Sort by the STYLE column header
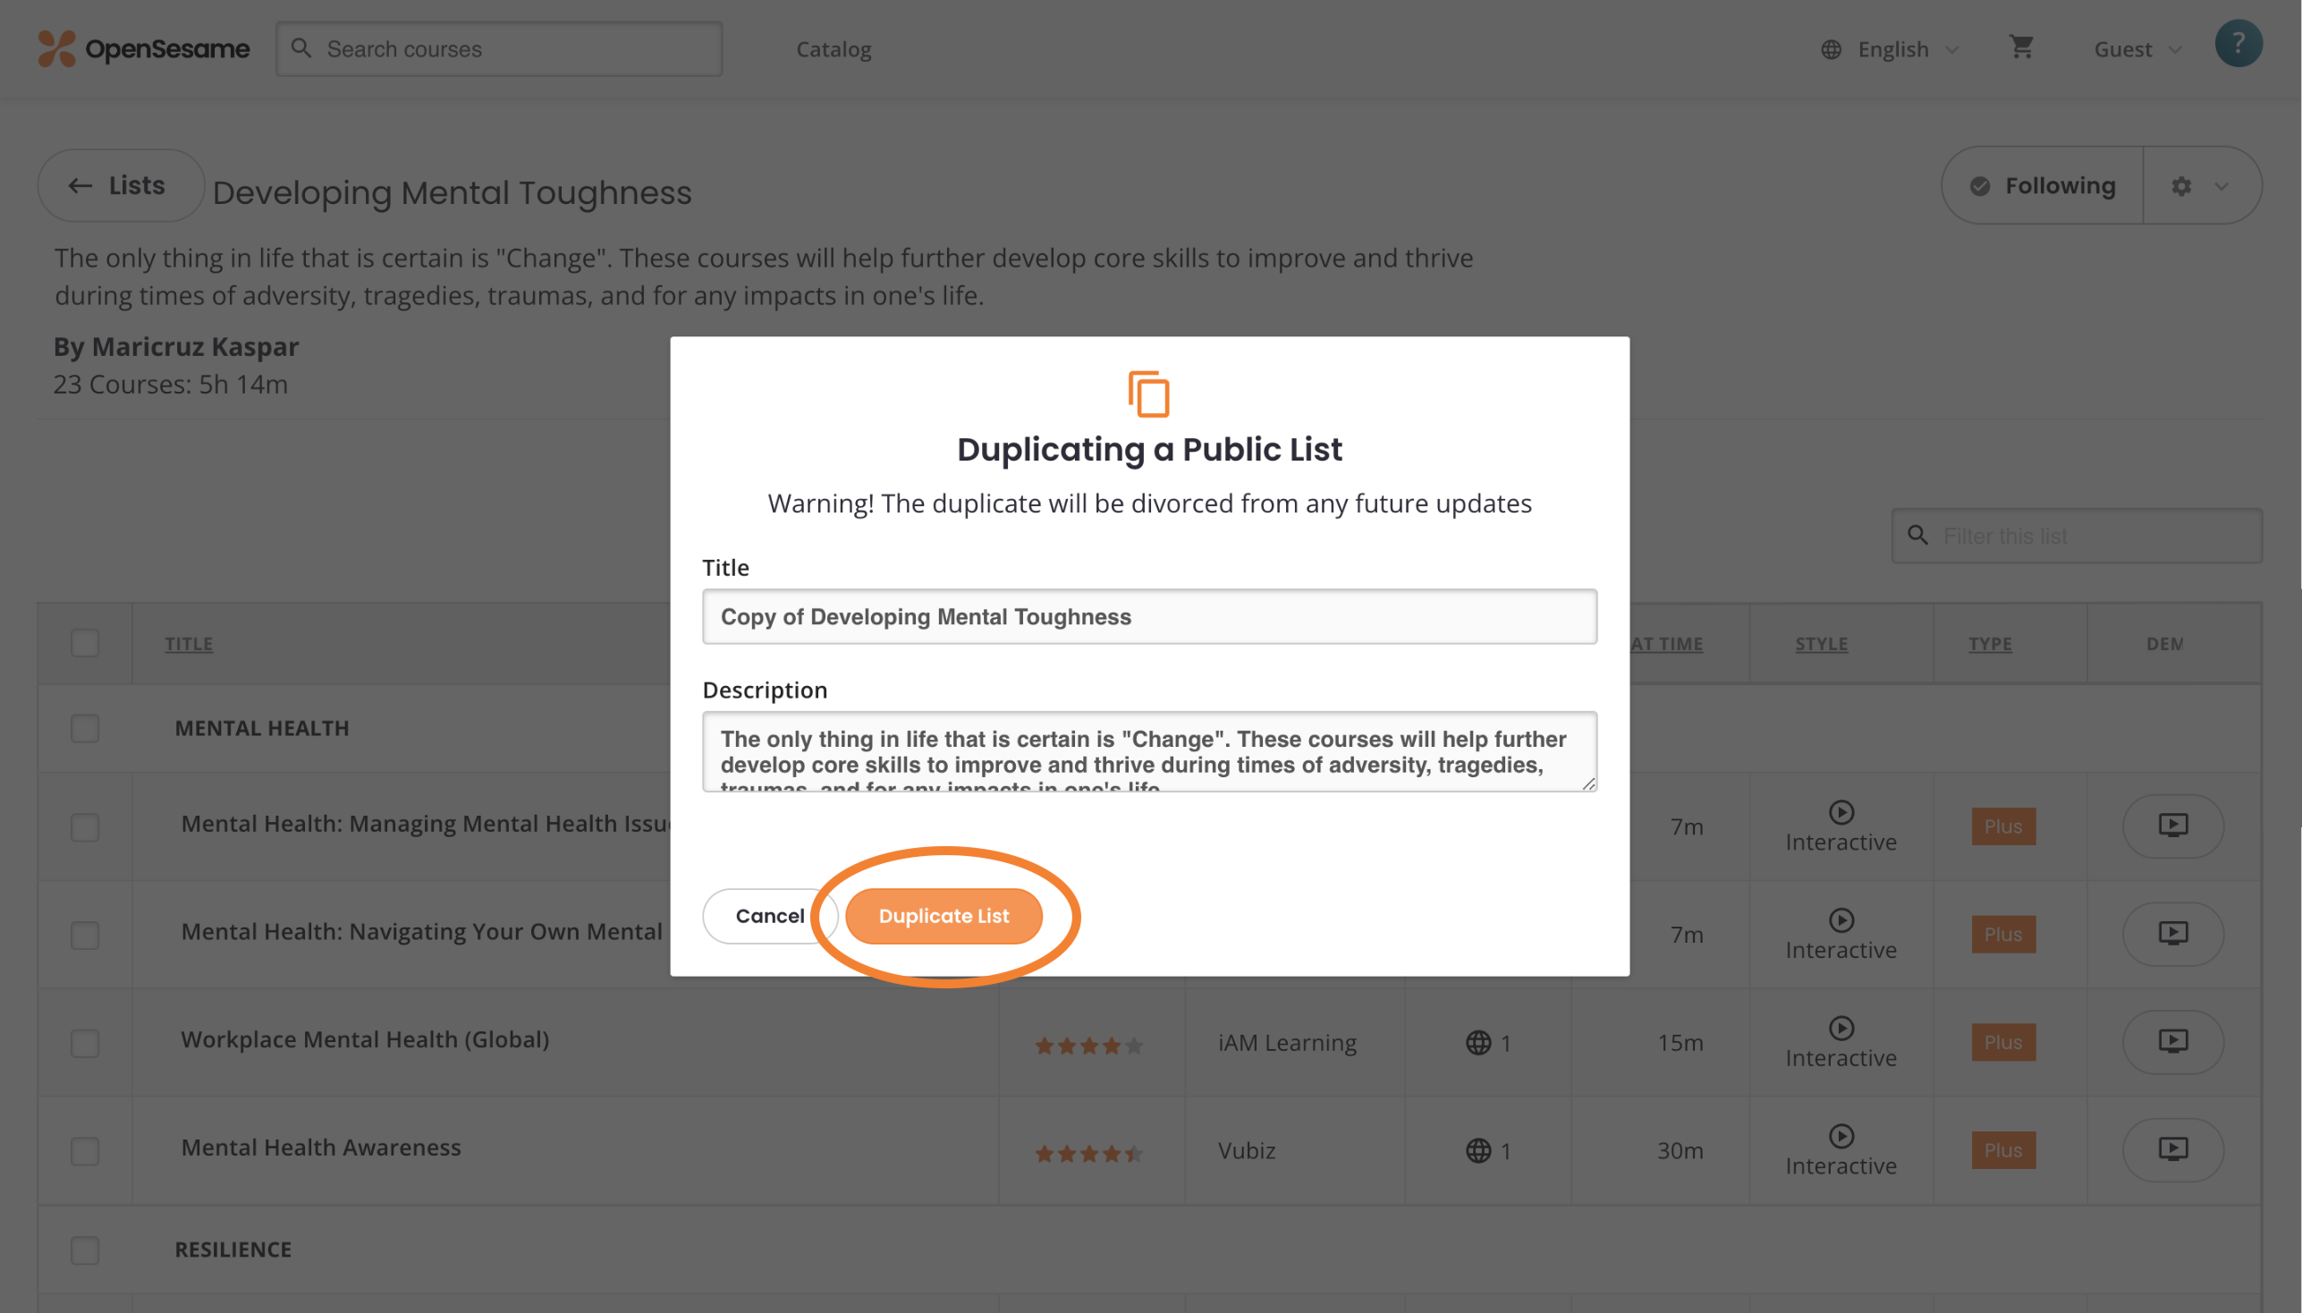 pos(1821,643)
